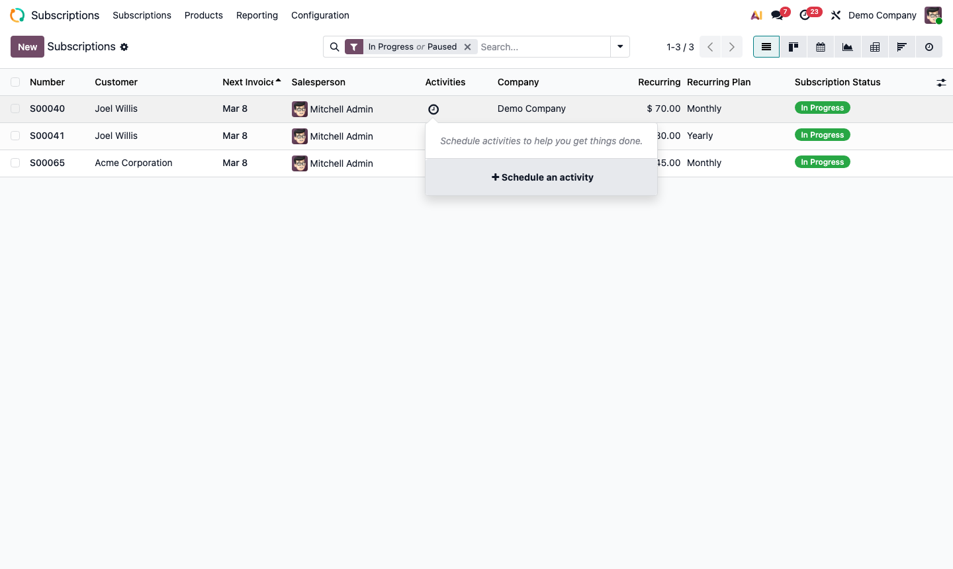Switch to the Pivot view
953x569 pixels.
874,46
